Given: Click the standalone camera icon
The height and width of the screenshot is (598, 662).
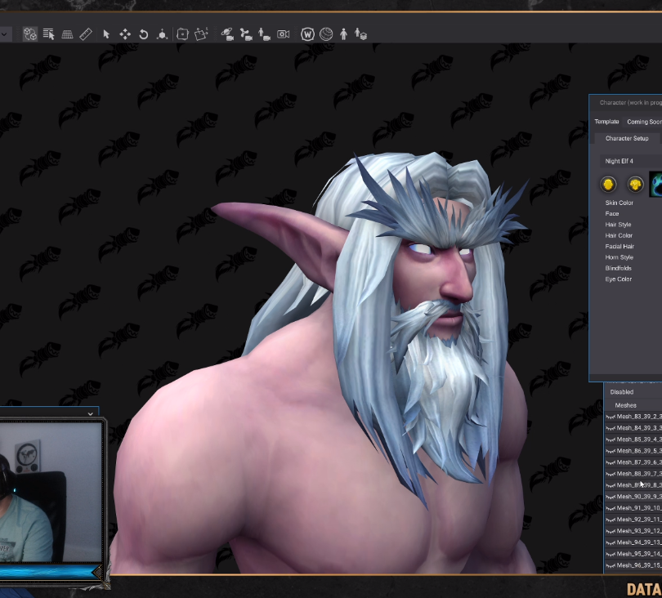Looking at the screenshot, I should pos(284,34).
